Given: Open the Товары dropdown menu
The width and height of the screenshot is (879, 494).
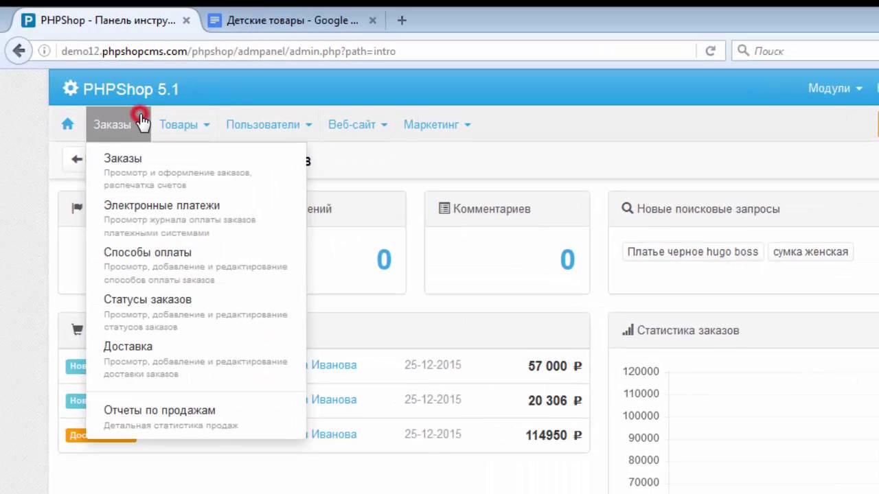Looking at the screenshot, I should coord(185,124).
